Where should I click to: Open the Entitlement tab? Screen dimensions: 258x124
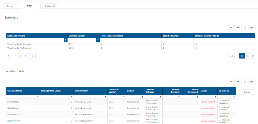50,6
